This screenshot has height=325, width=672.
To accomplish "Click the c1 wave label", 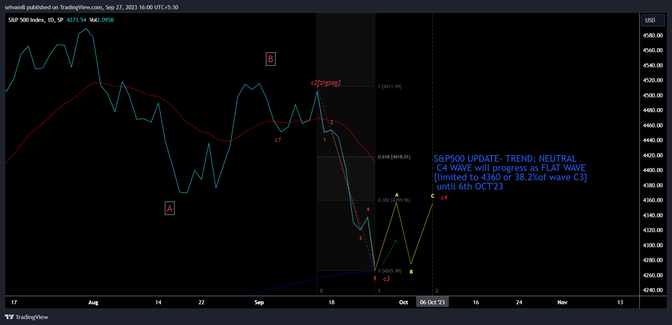I will [278, 140].
